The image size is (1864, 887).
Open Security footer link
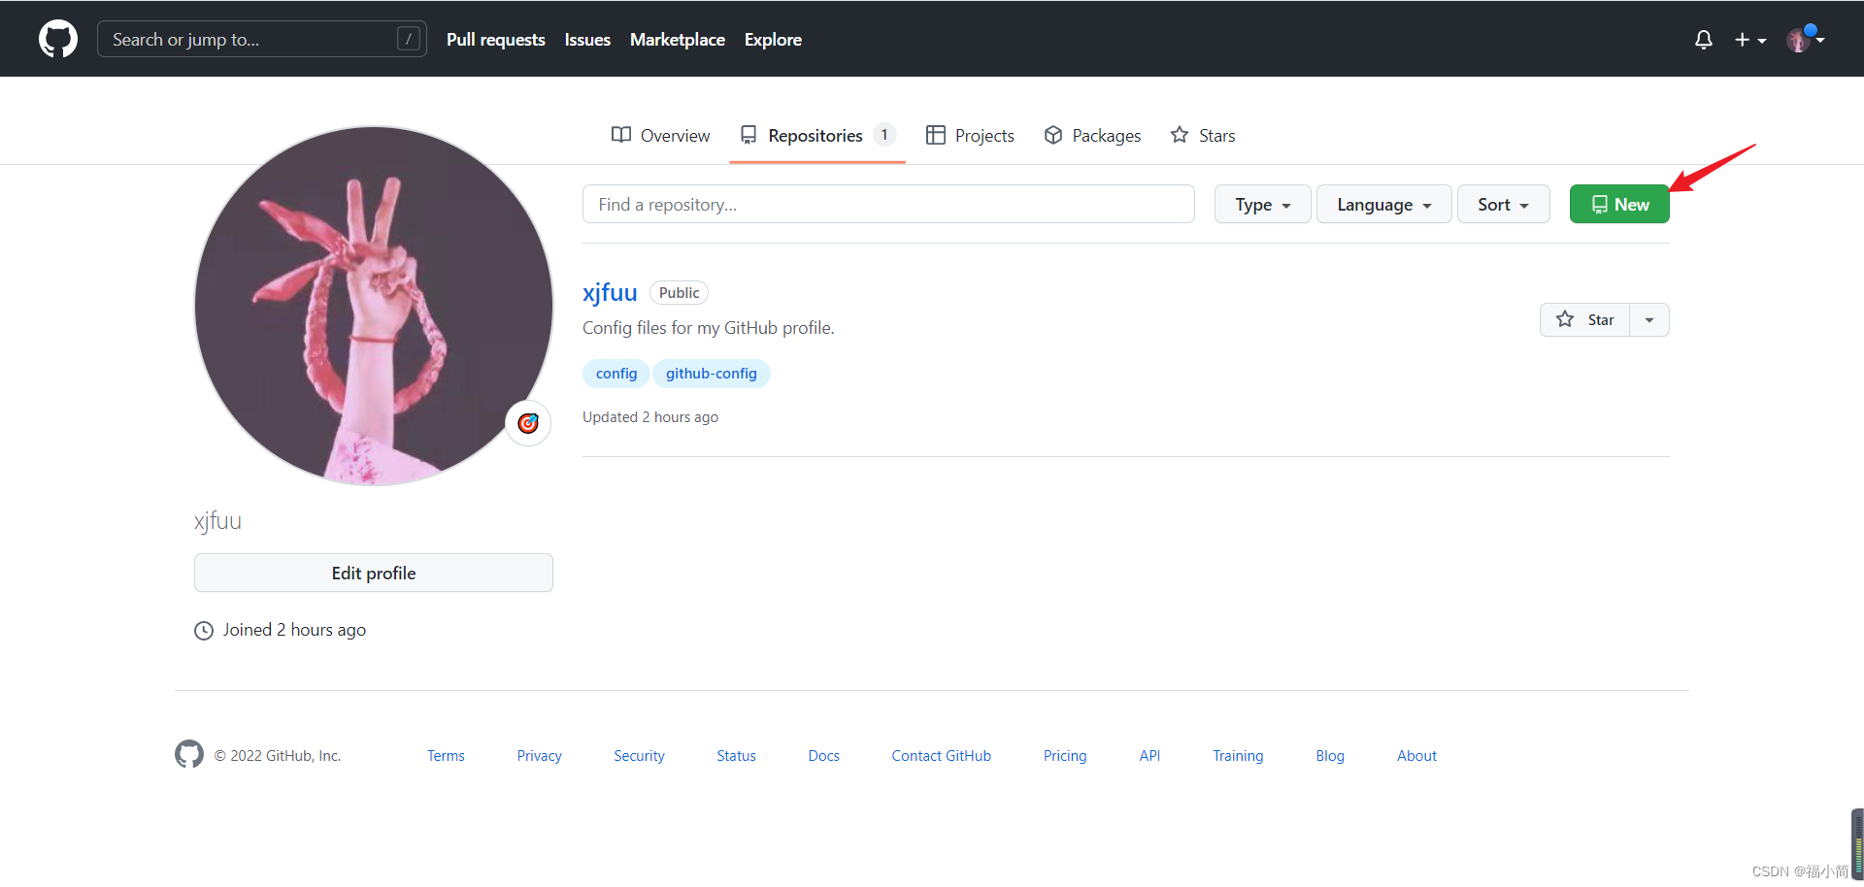point(639,755)
